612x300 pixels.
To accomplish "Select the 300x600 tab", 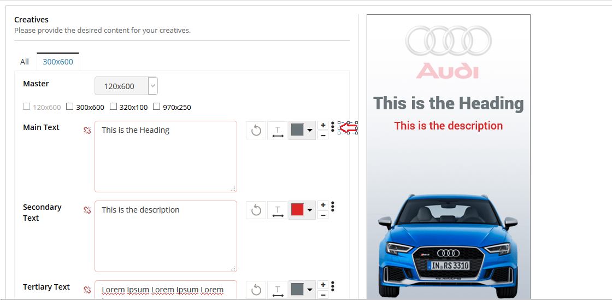I will 58,62.
